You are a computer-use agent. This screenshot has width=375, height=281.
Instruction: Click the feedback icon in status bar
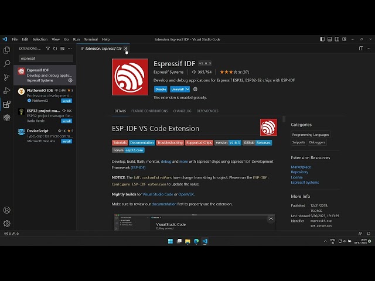(x=360, y=234)
